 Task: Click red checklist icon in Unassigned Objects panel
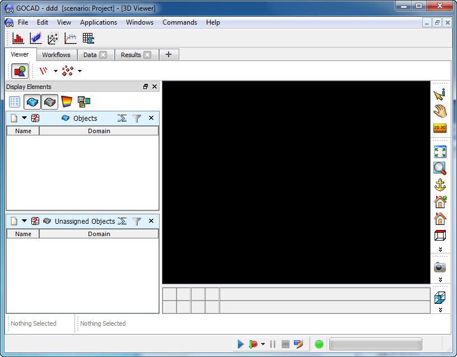click(35, 221)
